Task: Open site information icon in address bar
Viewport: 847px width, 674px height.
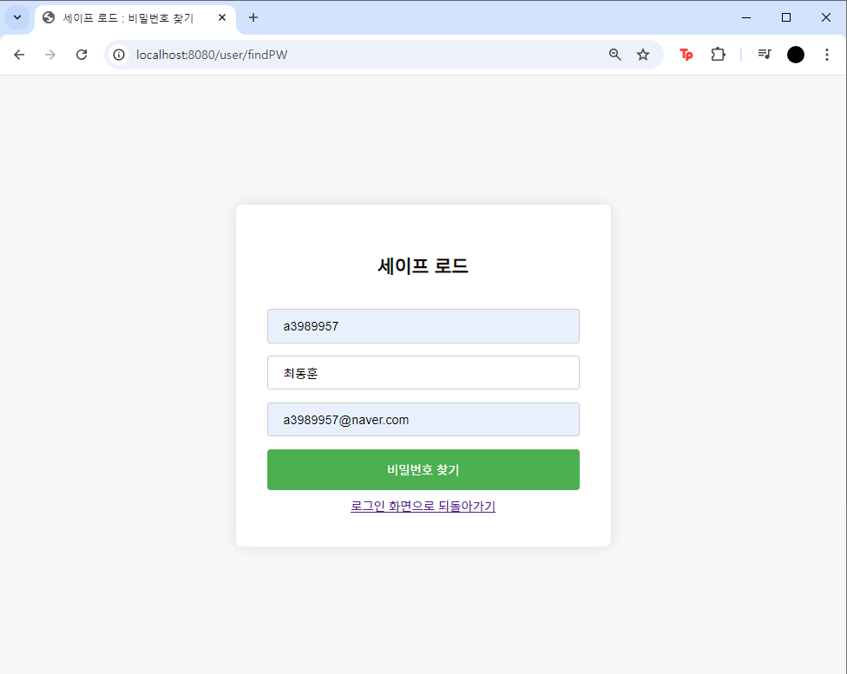Action: click(x=119, y=55)
